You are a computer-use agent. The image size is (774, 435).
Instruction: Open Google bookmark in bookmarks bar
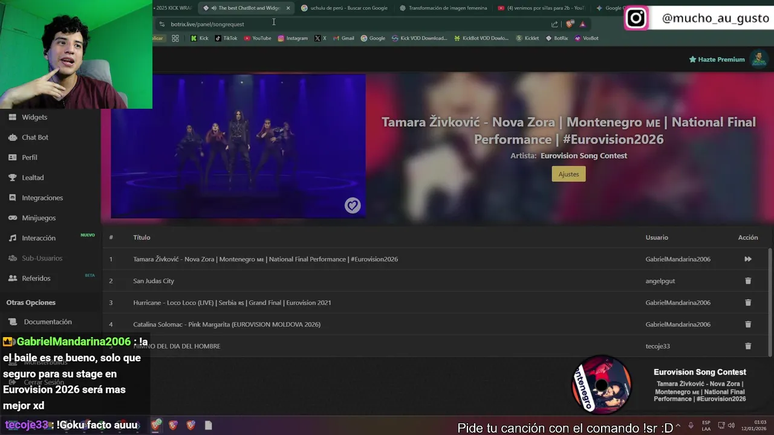coord(373,38)
